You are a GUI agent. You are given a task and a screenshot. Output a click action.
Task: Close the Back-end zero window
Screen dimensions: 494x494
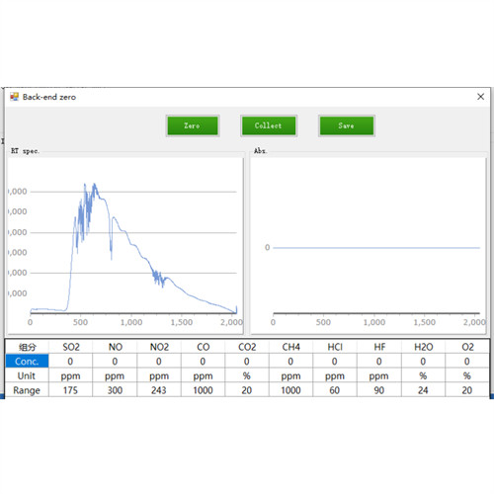coord(480,97)
